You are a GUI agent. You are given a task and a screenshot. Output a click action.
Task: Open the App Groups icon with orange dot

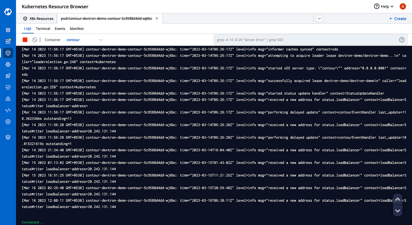click(8, 41)
